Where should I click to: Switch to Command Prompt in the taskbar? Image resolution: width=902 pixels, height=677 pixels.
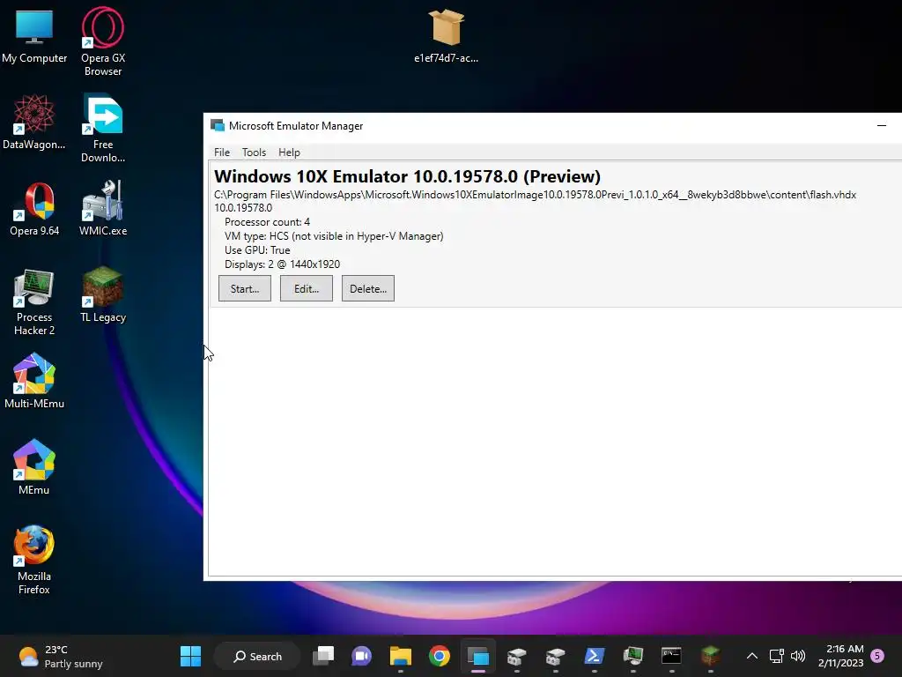(671, 656)
